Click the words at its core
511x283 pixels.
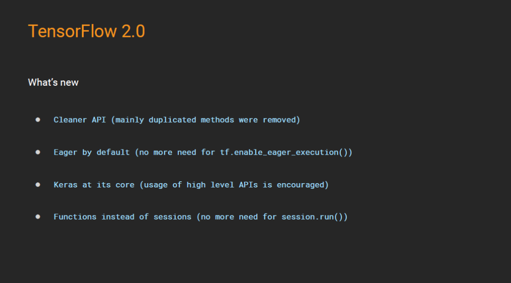[108, 185]
